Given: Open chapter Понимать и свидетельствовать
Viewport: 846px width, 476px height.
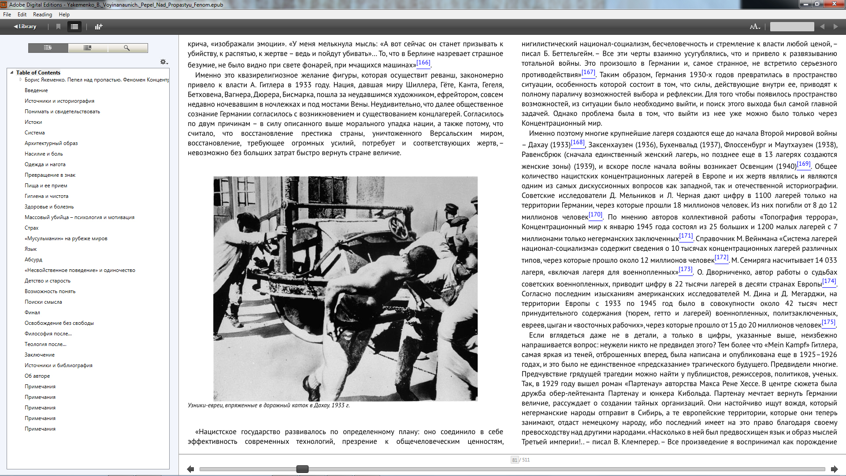Looking at the screenshot, I should [x=62, y=112].
